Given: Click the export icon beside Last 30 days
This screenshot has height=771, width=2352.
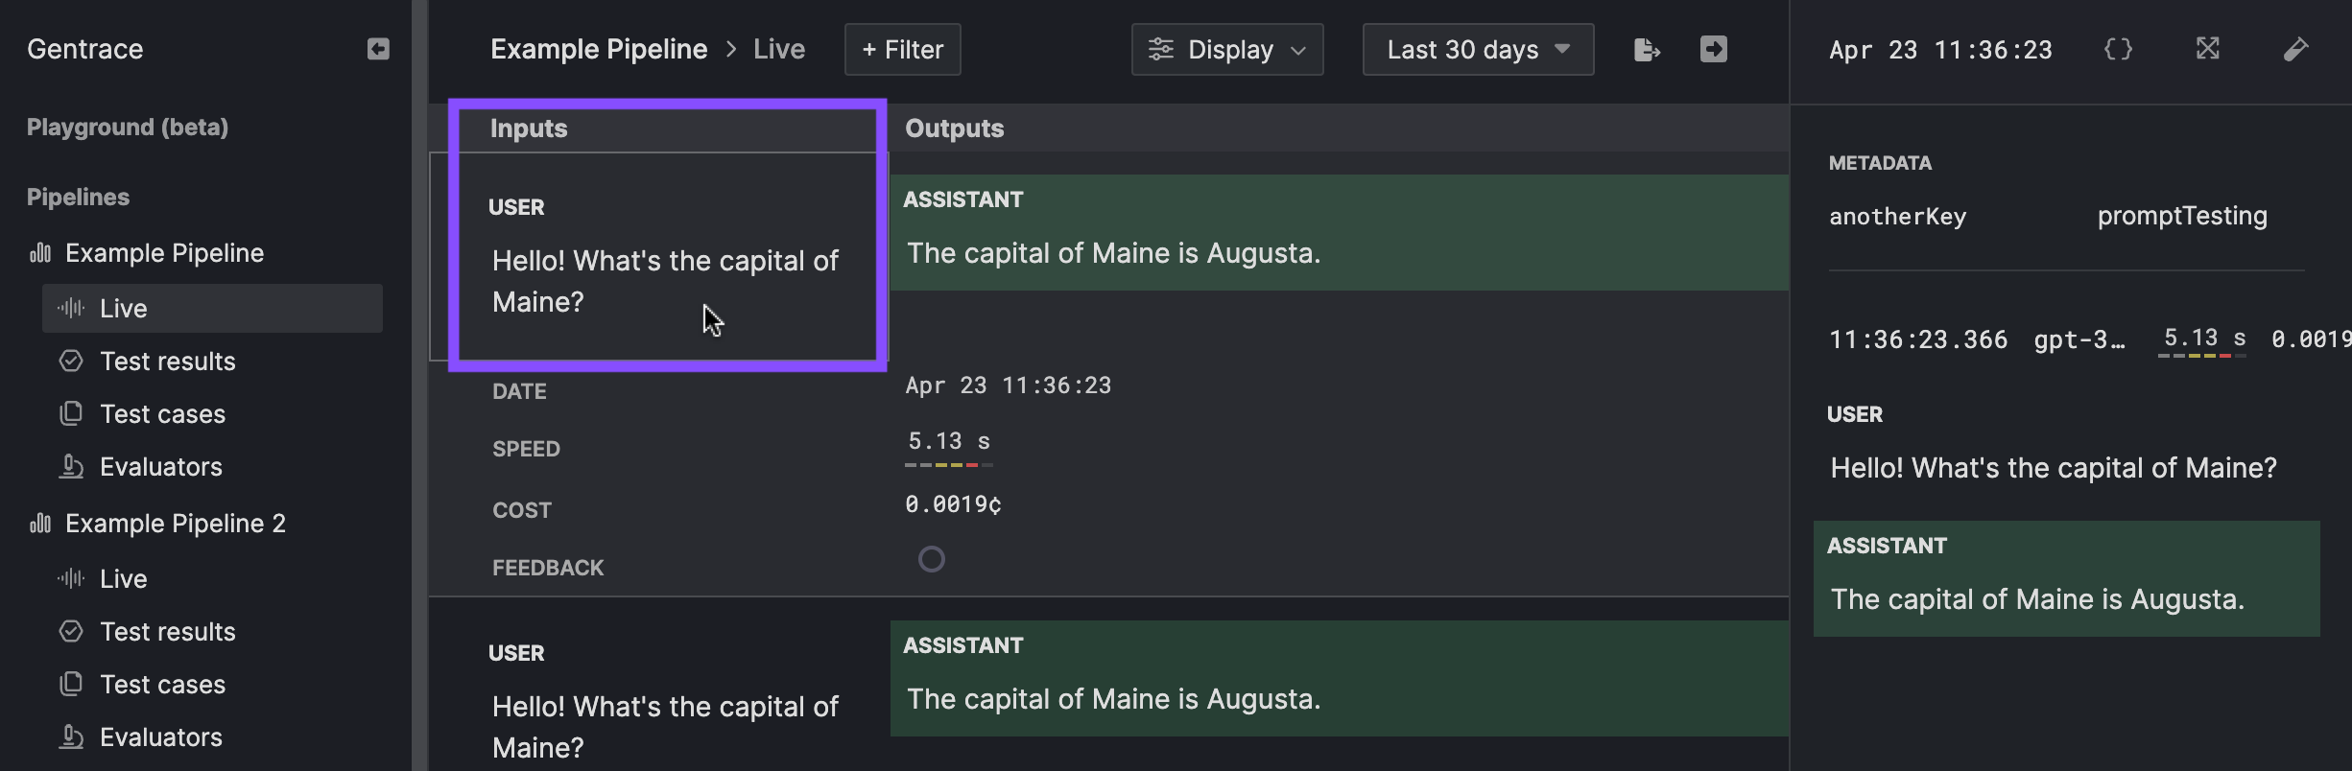Looking at the screenshot, I should 1647,49.
